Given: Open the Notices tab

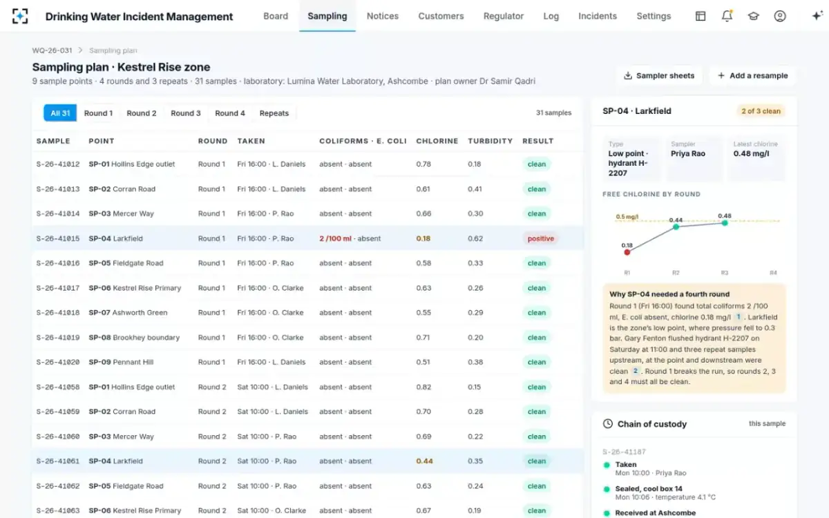Looking at the screenshot, I should tap(383, 16).
